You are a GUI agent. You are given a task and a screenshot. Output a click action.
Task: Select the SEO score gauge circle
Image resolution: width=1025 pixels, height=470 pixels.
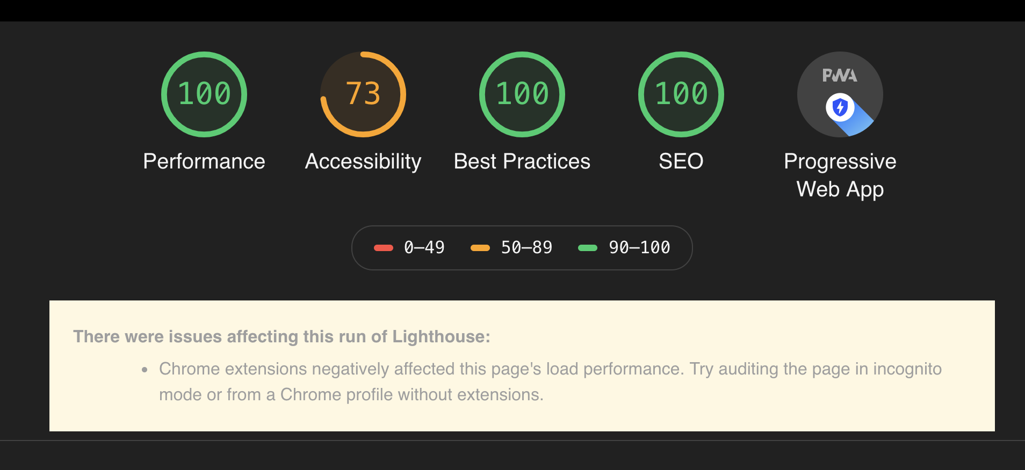click(x=681, y=94)
